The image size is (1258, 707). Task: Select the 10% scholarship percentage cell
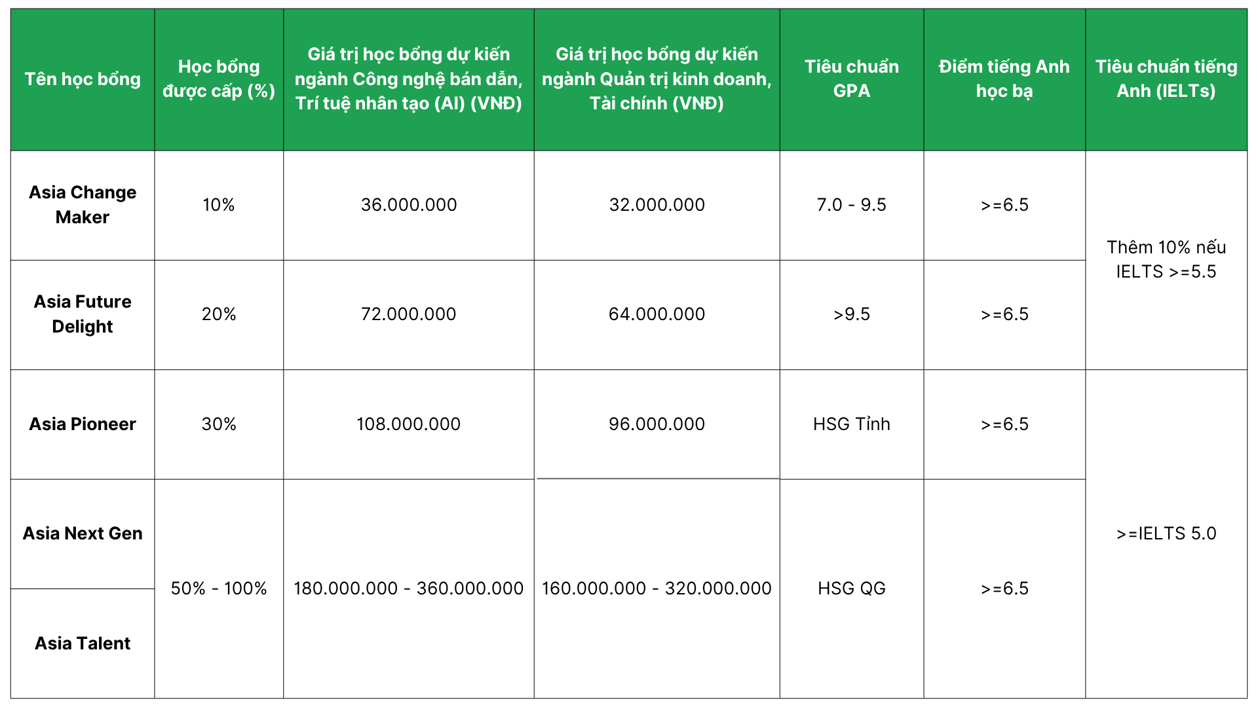click(219, 205)
